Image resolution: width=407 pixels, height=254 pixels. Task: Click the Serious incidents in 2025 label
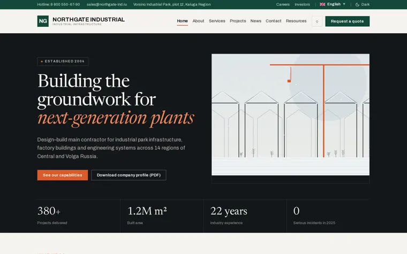coord(314,223)
